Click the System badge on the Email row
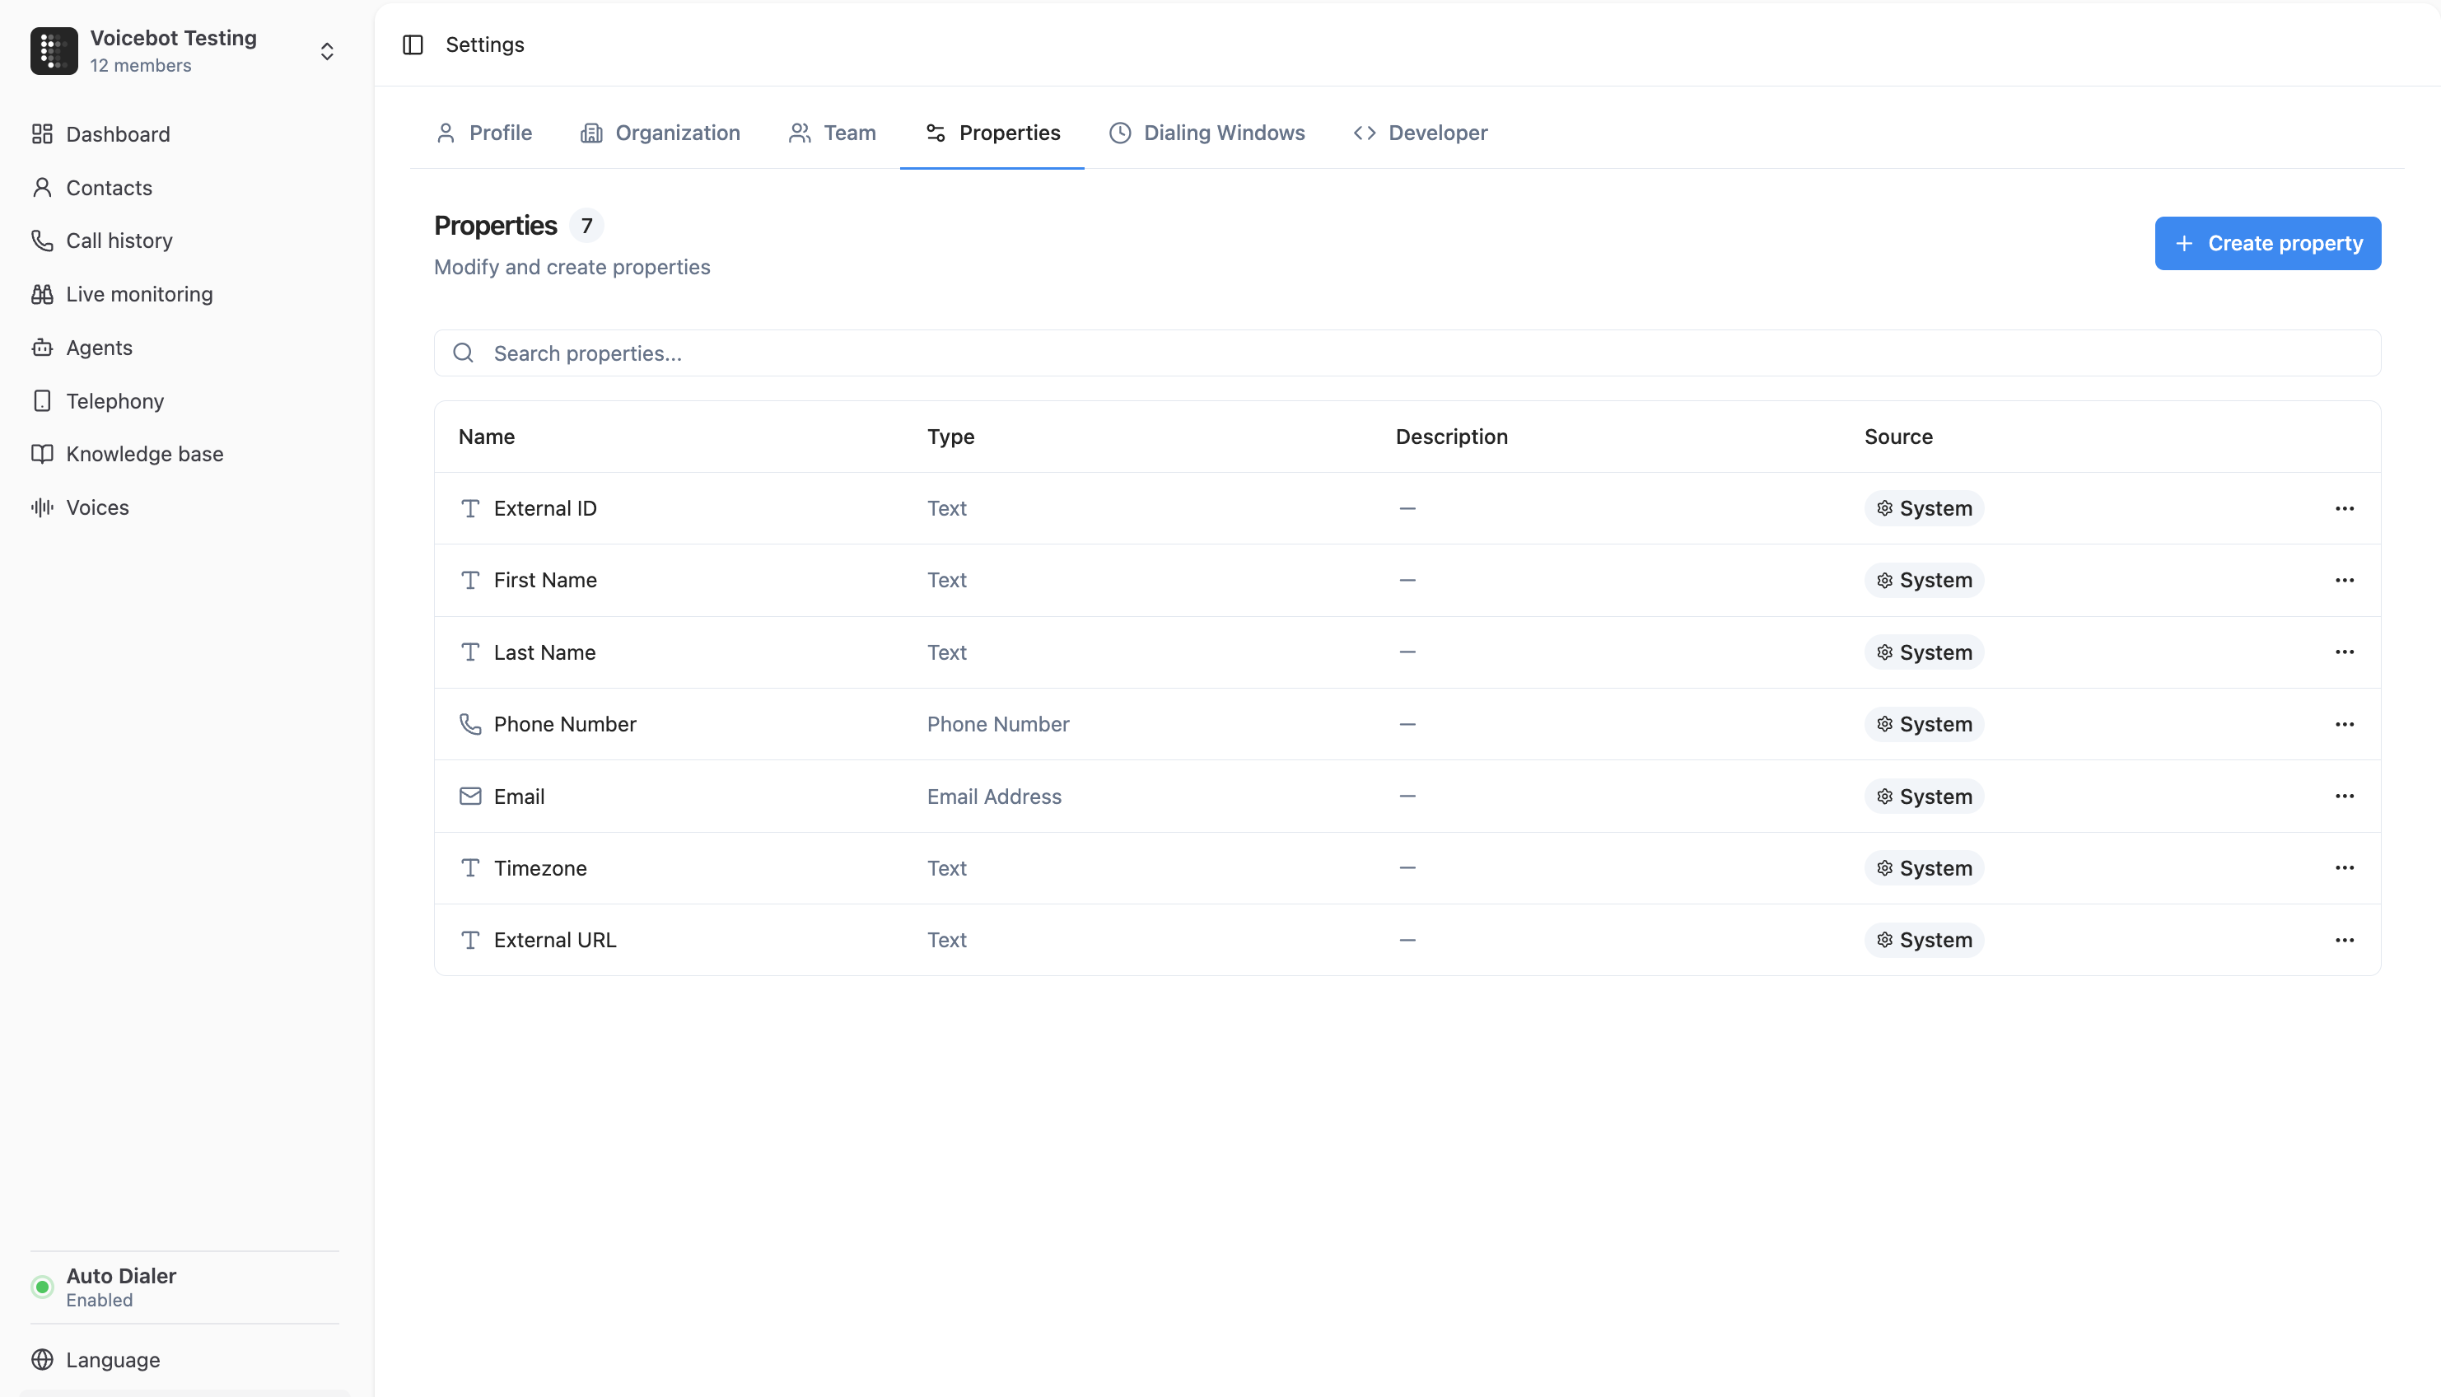2441x1397 pixels. [1923, 796]
